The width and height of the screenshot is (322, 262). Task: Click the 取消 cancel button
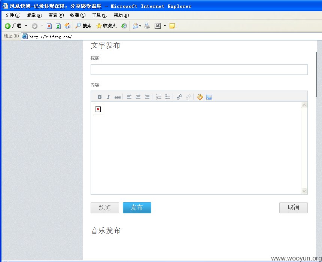tap(294, 208)
